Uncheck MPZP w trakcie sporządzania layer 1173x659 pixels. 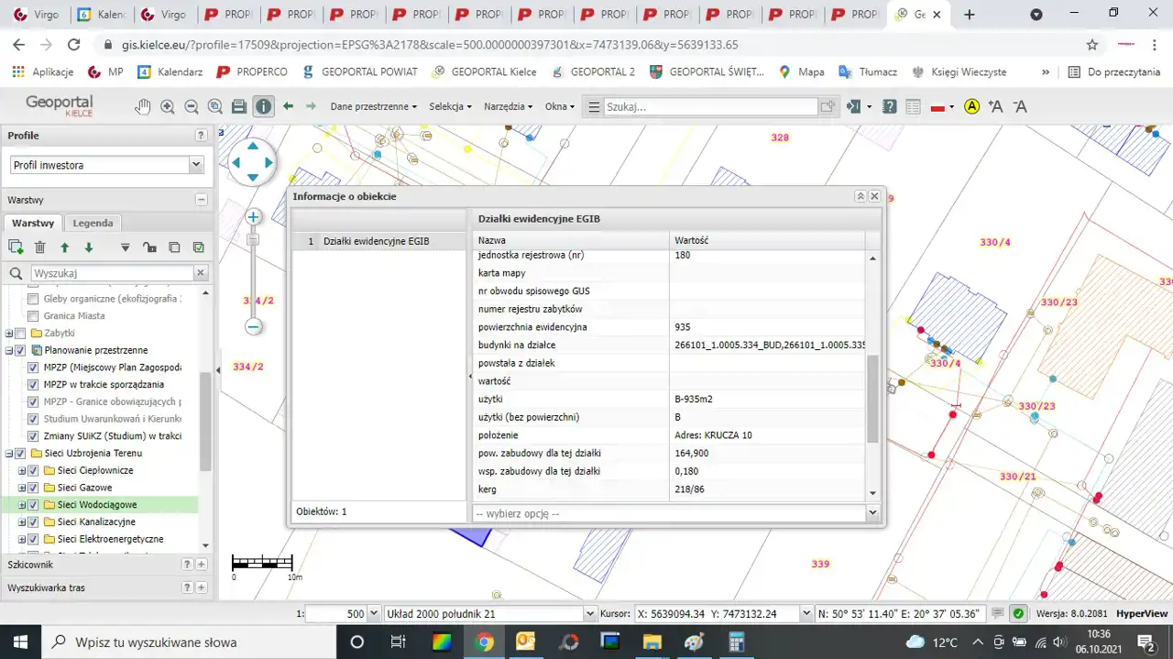click(x=34, y=385)
